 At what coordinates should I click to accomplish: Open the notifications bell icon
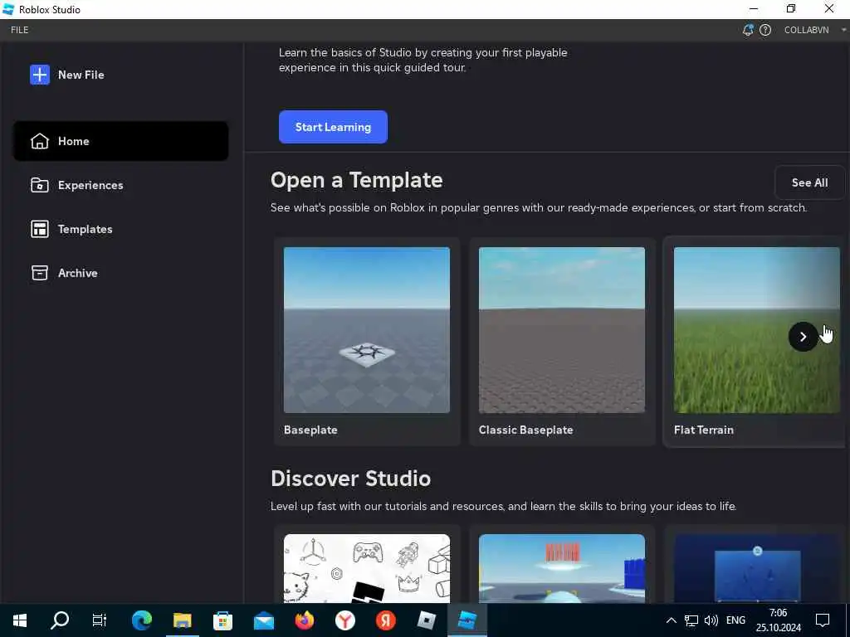coord(748,30)
